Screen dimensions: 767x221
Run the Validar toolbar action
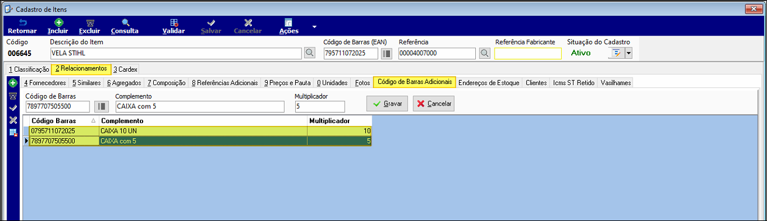(x=174, y=26)
